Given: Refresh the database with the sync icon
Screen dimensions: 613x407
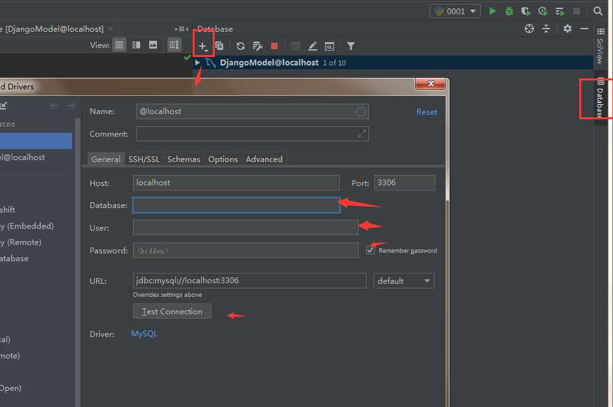Looking at the screenshot, I should pos(241,46).
